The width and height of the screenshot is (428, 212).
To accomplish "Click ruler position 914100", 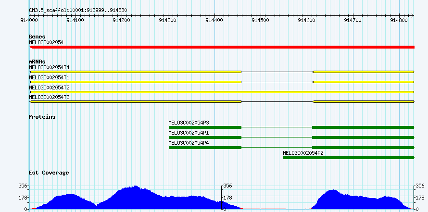I will (x=75, y=20).
